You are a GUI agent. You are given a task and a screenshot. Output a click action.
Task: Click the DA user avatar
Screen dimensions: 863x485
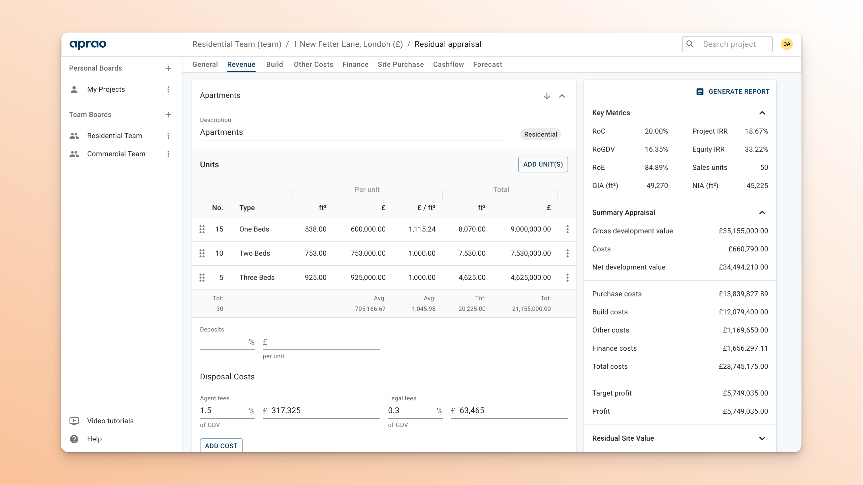[787, 44]
